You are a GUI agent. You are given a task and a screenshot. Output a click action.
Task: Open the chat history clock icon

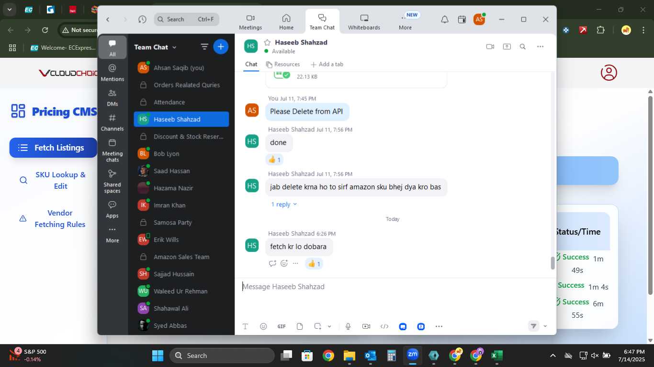pyautogui.click(x=142, y=20)
